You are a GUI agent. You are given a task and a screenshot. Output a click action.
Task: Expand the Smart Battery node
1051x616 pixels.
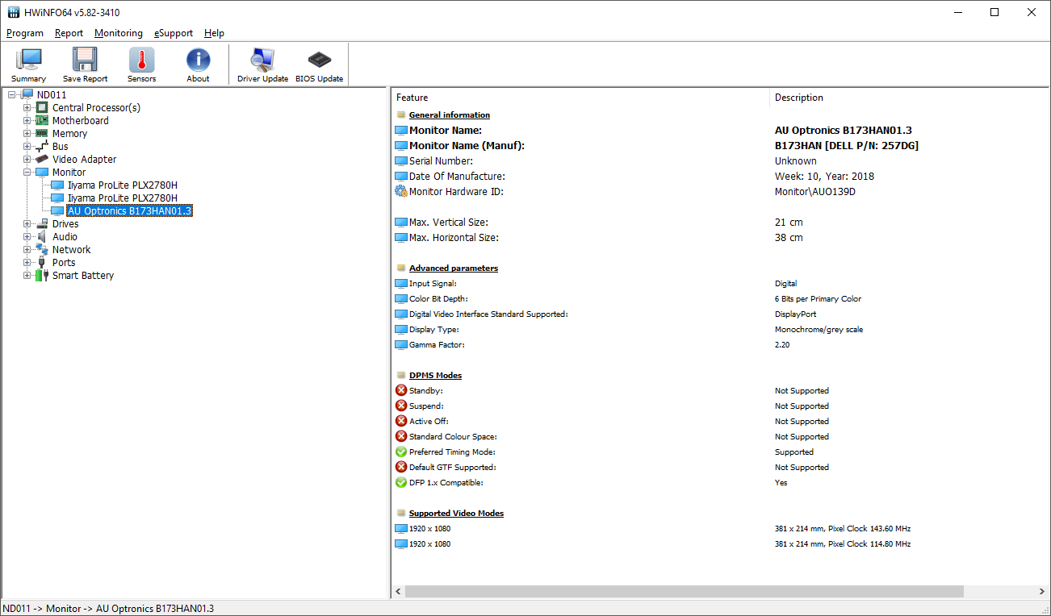pos(27,276)
